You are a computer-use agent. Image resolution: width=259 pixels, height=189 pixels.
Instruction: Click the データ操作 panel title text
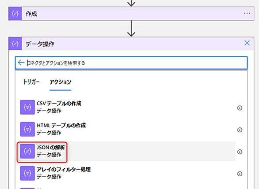(40, 44)
